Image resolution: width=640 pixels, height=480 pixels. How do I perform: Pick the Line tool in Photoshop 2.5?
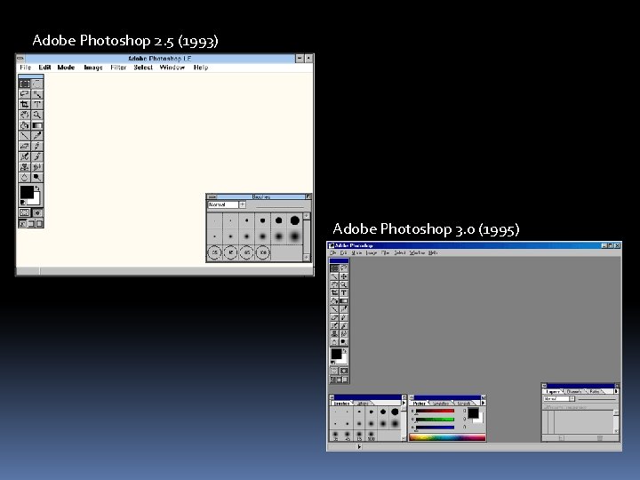[x=25, y=135]
